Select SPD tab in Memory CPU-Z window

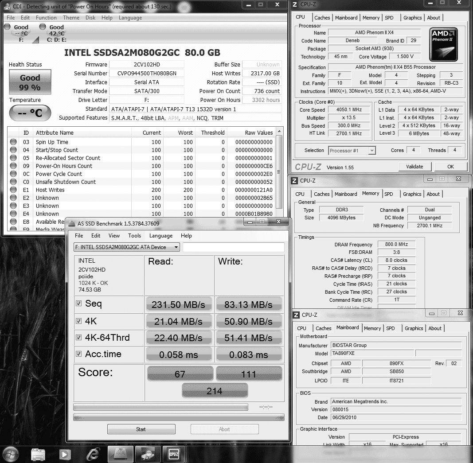pos(388,194)
